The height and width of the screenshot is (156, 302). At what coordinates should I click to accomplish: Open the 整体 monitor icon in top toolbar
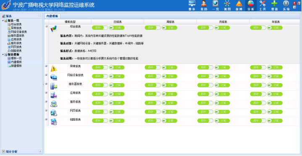(x=192, y=3)
